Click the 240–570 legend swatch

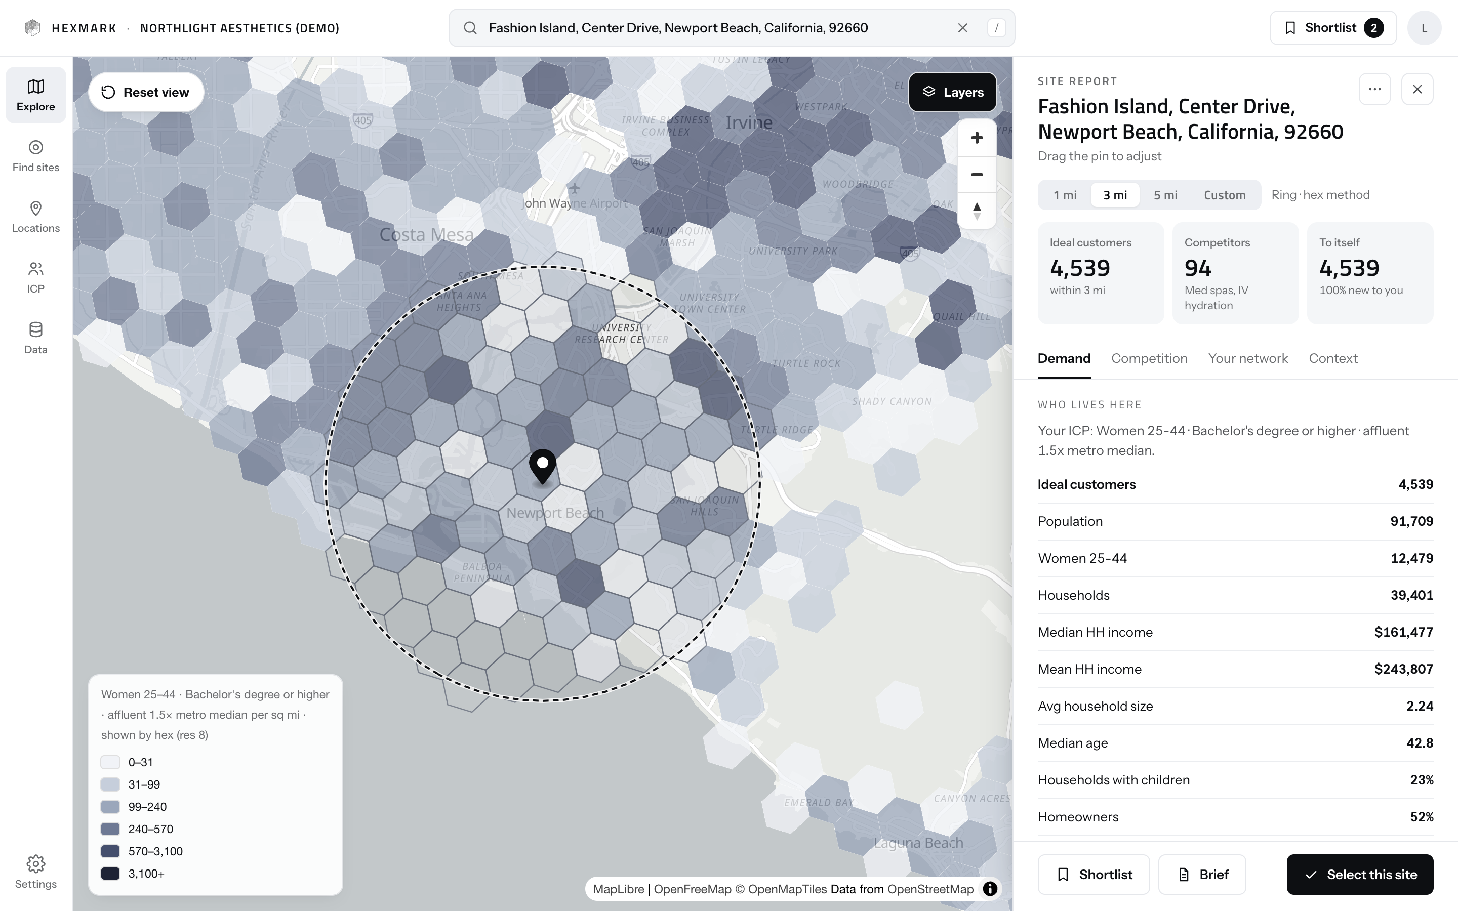pyautogui.click(x=110, y=829)
